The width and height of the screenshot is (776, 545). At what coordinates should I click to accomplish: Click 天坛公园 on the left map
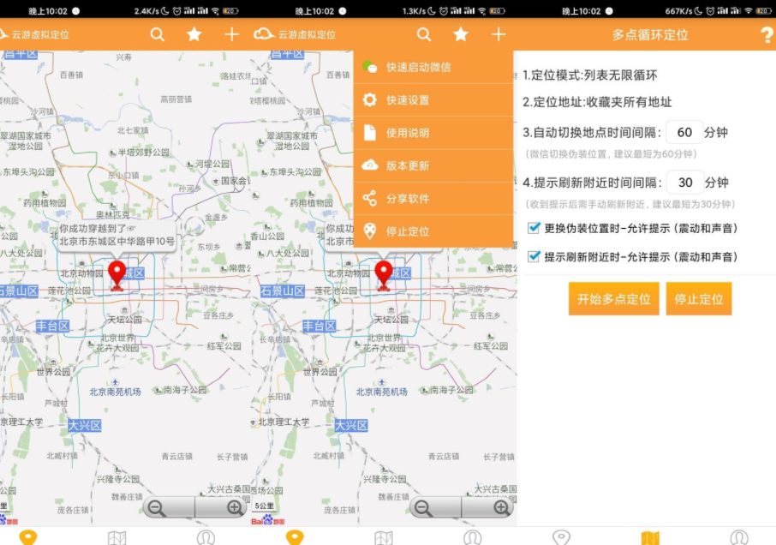point(125,320)
